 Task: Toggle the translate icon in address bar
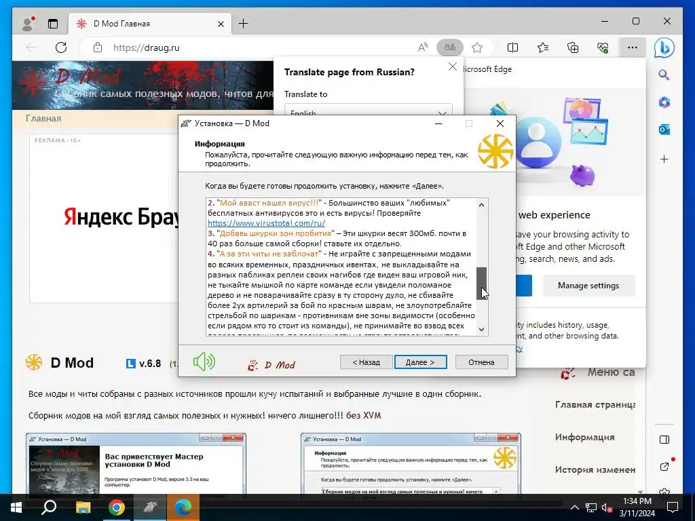[x=450, y=47]
